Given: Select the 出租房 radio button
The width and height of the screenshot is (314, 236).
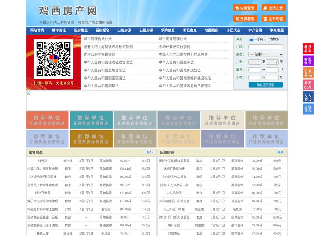Looking at the screenshot, I should click(267, 40).
